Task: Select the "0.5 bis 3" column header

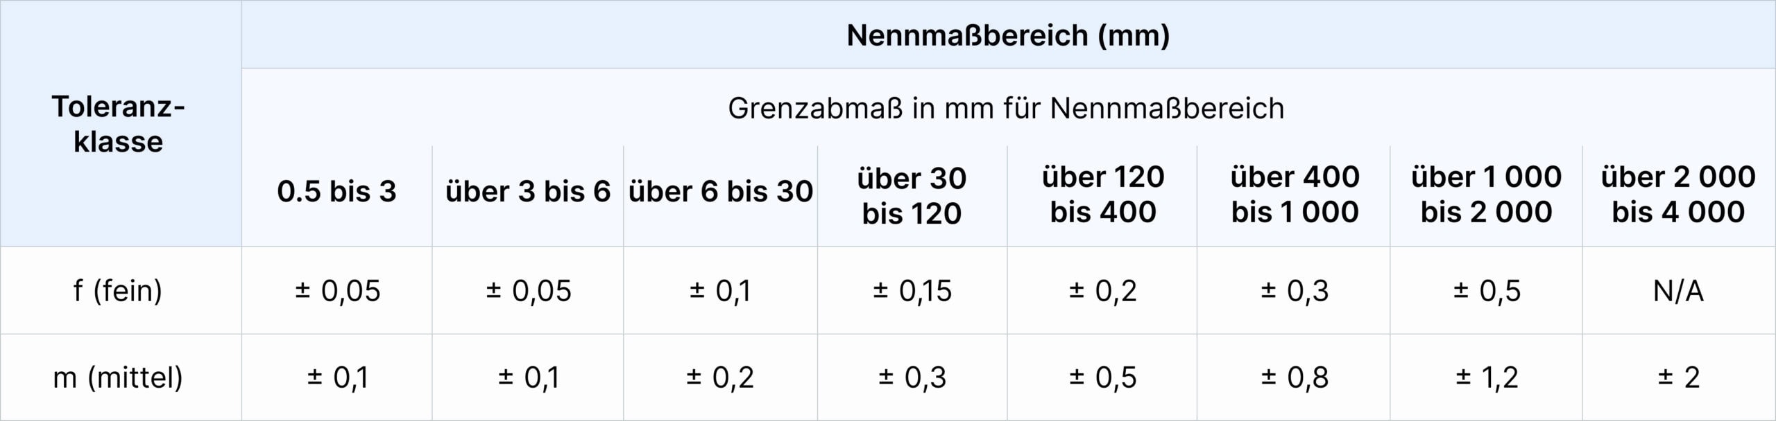Action: (x=336, y=192)
